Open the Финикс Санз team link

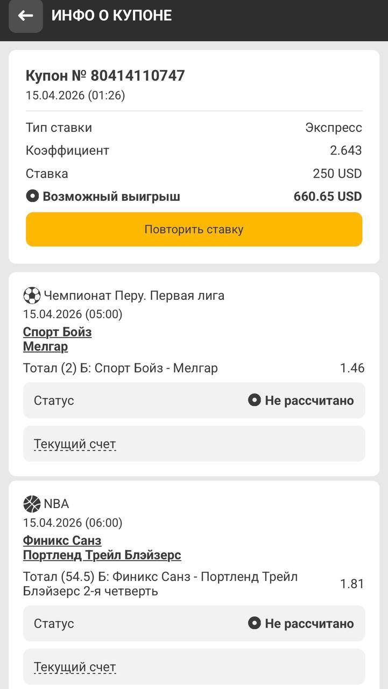tap(62, 540)
